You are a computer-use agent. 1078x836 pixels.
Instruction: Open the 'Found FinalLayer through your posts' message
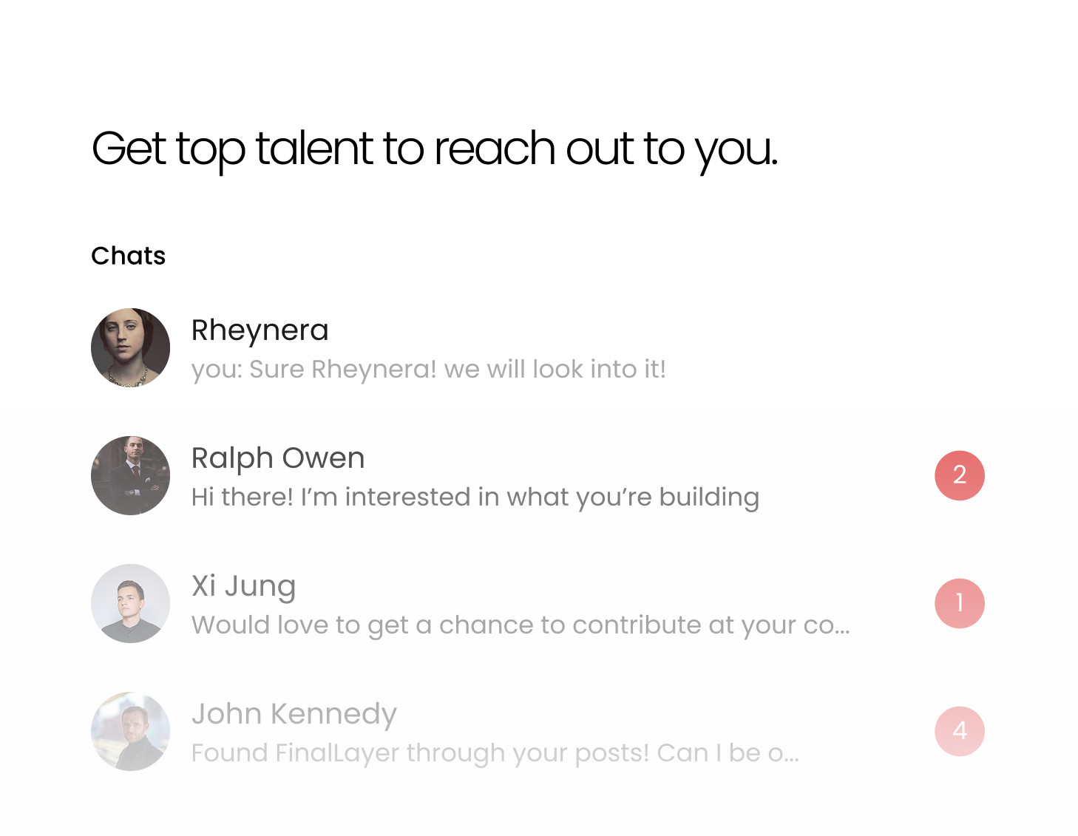pos(495,752)
